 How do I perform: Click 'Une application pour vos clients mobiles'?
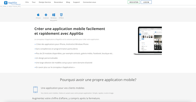(x=62, y=88)
